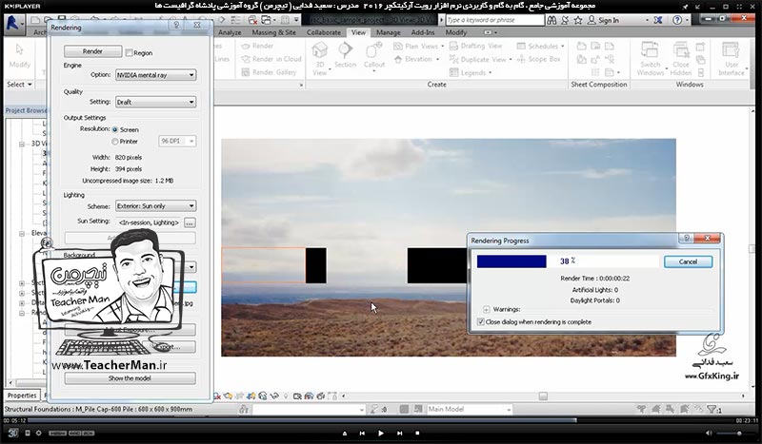Select the Printer resolution radio button
This screenshot has height=444, width=762.
click(115, 142)
